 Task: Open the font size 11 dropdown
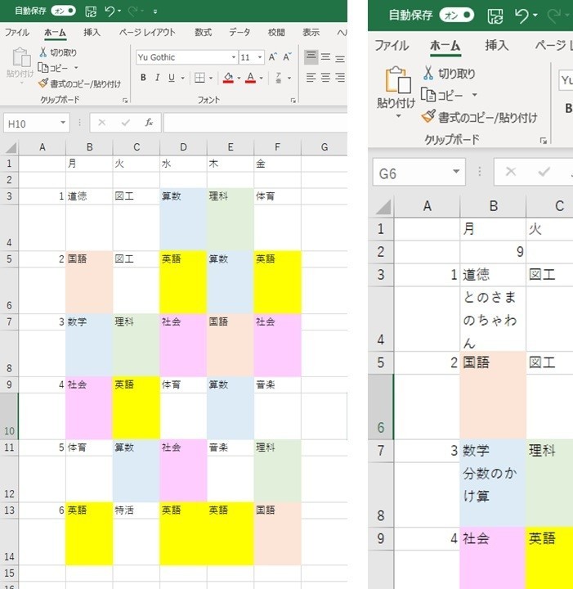click(x=260, y=57)
